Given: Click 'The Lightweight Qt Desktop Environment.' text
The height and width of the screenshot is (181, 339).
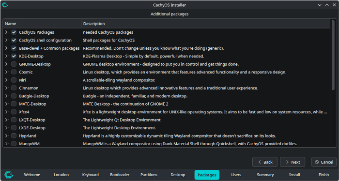Looking at the screenshot, I should tap(122, 120).
